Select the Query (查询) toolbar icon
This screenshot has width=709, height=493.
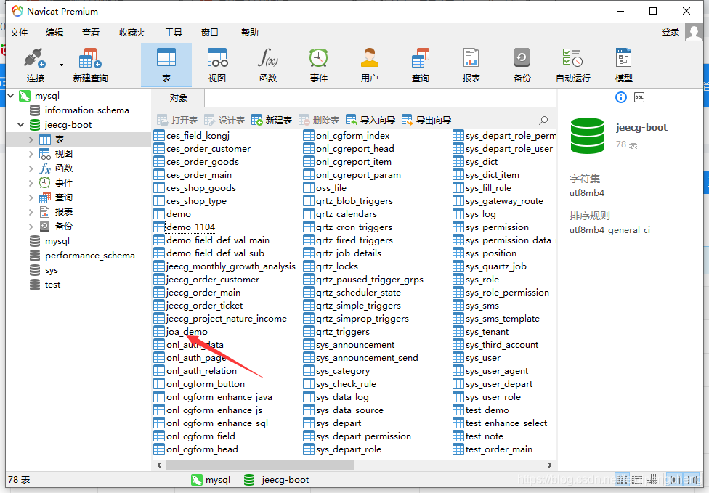420,65
